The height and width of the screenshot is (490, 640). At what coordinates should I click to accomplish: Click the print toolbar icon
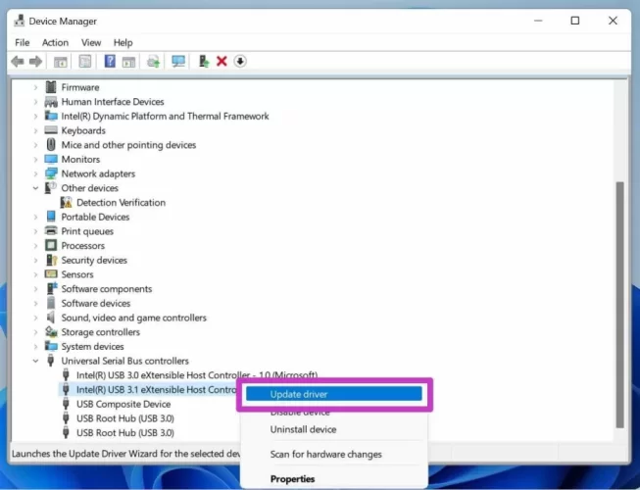(x=154, y=61)
